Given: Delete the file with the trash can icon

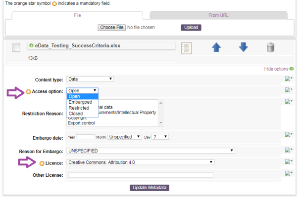Looking at the screenshot, I should click(270, 47).
